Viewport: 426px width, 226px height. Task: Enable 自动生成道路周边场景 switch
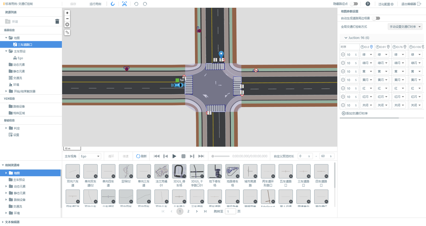click(x=376, y=18)
